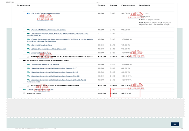
Task: Open Service Learning Reflection hours 20-25 AND Conclusions
Action: pos(57,81)
